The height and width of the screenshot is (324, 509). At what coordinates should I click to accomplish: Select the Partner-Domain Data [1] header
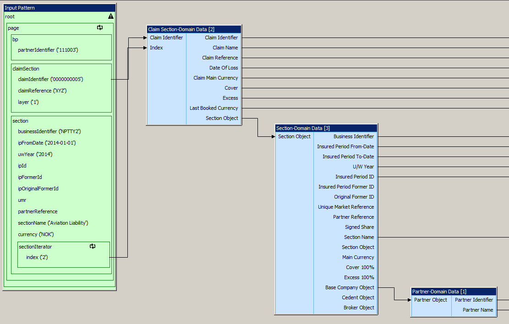pyautogui.click(x=454, y=292)
